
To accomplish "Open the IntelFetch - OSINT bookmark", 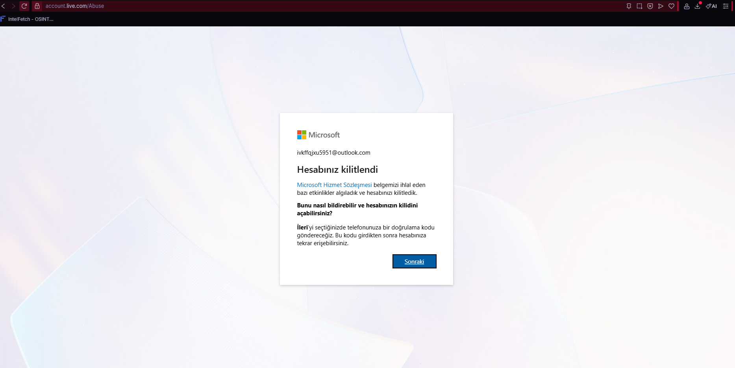I will 27,19.
